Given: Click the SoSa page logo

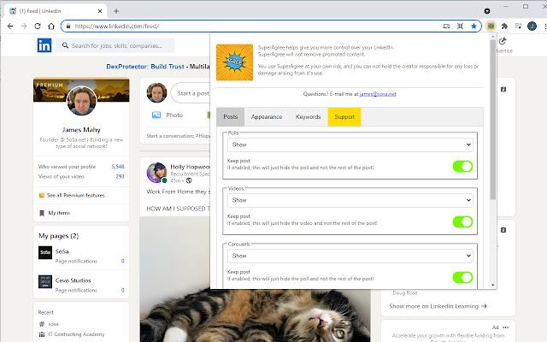Looking at the screenshot, I should coord(45,252).
